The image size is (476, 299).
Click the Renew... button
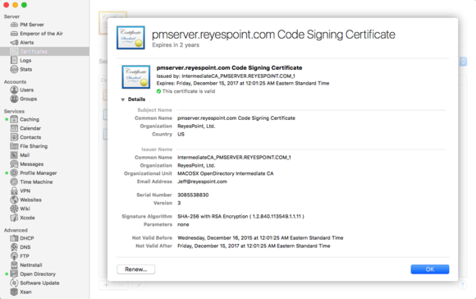[136, 269]
